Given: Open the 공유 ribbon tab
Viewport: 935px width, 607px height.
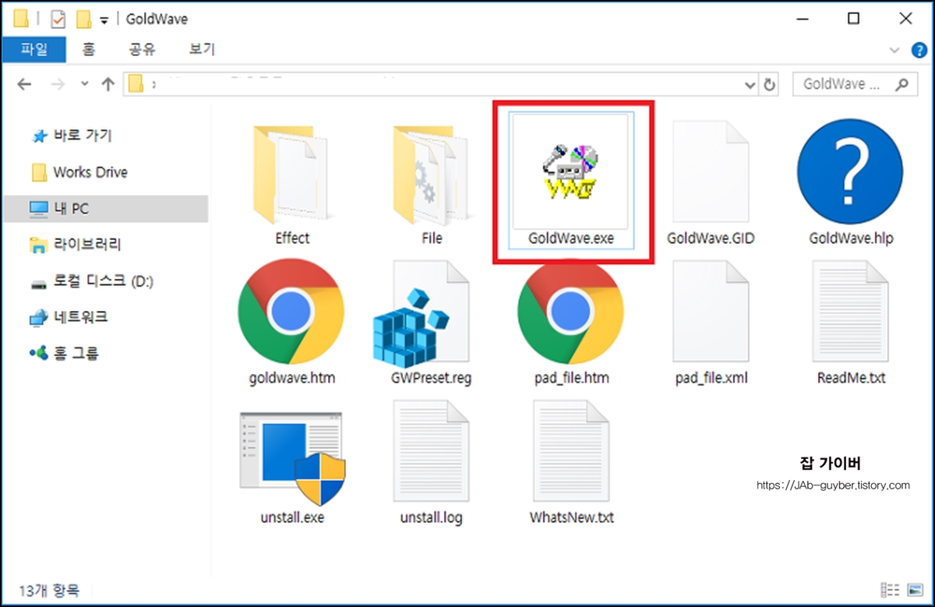Looking at the screenshot, I should (x=143, y=50).
